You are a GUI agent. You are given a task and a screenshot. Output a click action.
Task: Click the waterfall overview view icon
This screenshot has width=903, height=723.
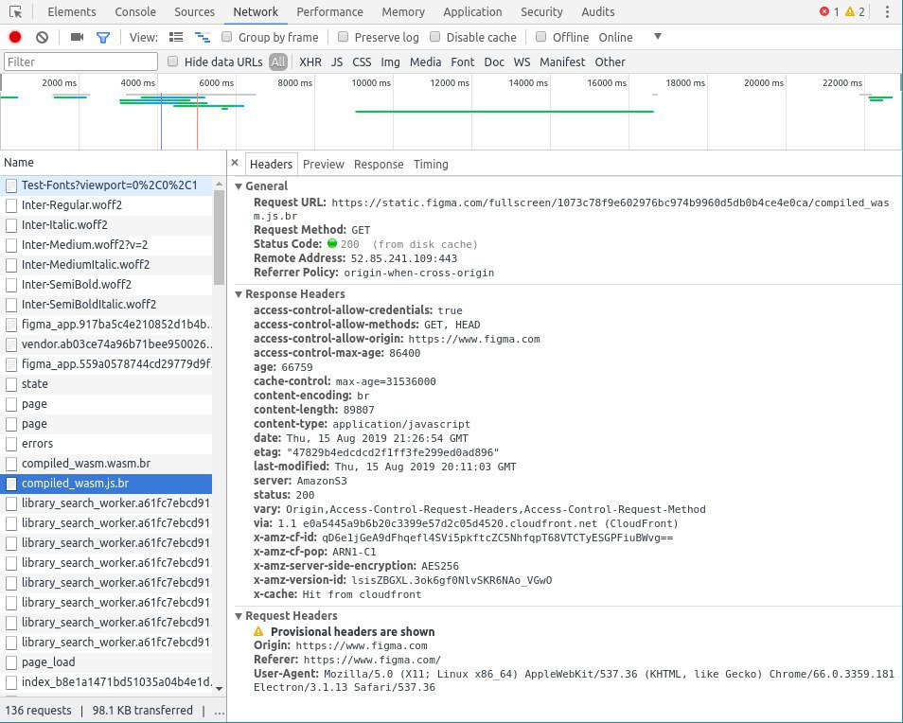202,37
